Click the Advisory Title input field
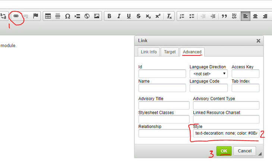This screenshot has width=272, height=166. point(164,105)
